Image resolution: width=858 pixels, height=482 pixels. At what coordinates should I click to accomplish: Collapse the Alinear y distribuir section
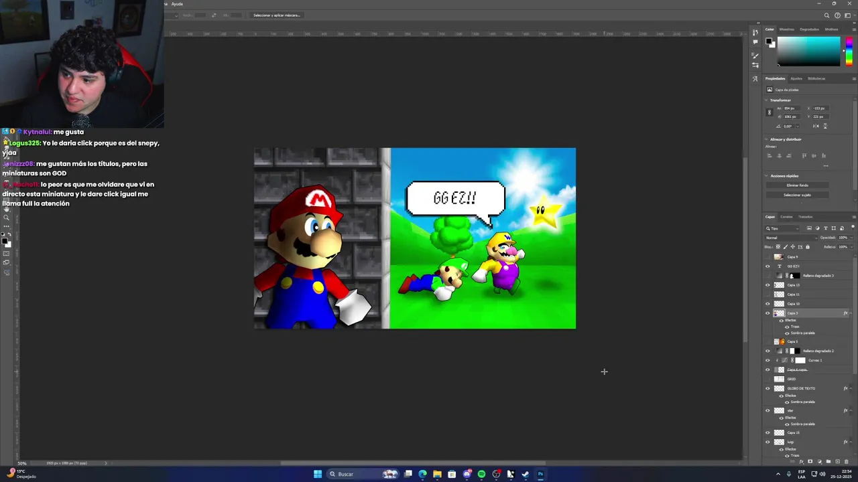point(766,139)
